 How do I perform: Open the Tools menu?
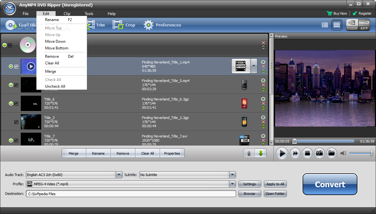coord(89,14)
